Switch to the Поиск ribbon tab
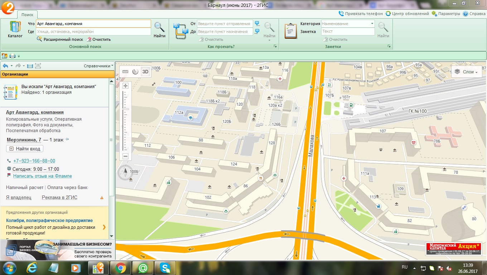 27,15
